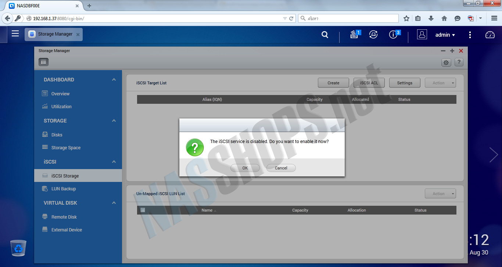Viewport: 502px width, 267px height.
Task: Click the iSCSI ACL button
Action: [369, 83]
